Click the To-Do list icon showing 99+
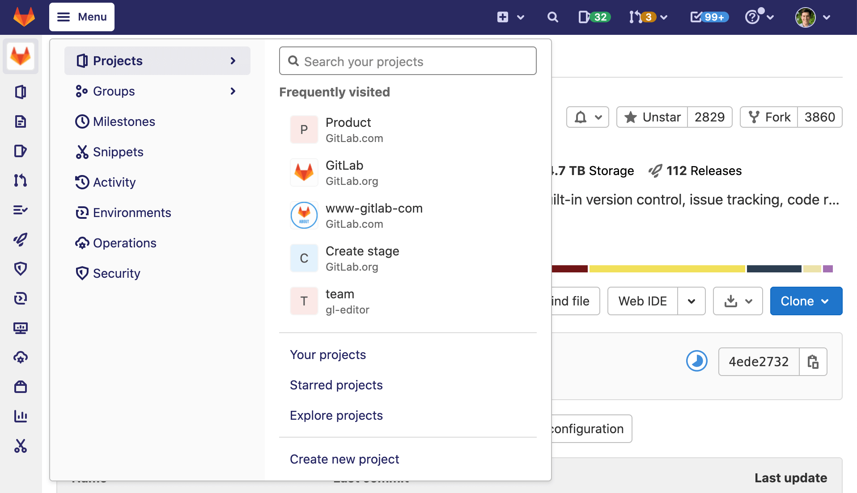The height and width of the screenshot is (493, 857). pos(708,17)
